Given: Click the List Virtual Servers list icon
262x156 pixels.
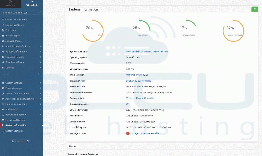Looking at the screenshot, I should (3, 120).
